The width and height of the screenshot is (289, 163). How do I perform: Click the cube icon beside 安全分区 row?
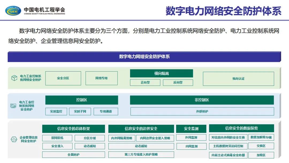click(x=14, y=78)
